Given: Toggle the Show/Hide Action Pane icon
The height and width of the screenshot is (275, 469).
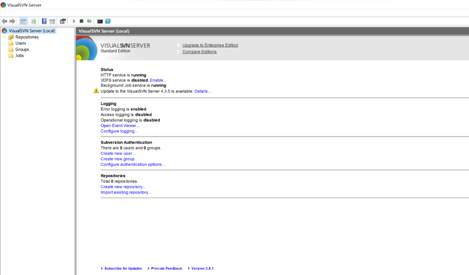Looking at the screenshot, I should pyautogui.click(x=52, y=21).
